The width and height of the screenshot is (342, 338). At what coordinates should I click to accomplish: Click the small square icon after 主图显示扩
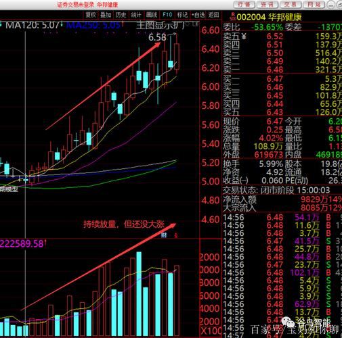(196, 24)
